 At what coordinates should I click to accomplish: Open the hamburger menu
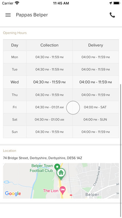[x=8, y=15]
